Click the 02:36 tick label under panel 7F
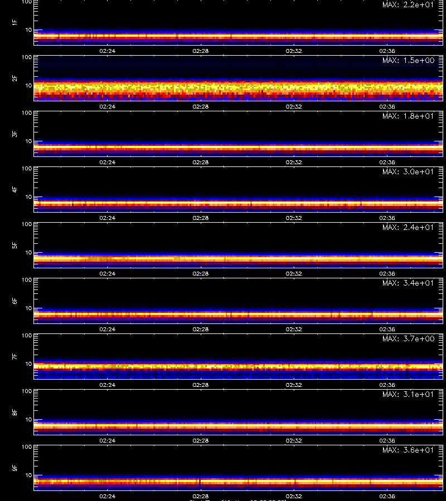This screenshot has width=446, height=501. pos(387,385)
